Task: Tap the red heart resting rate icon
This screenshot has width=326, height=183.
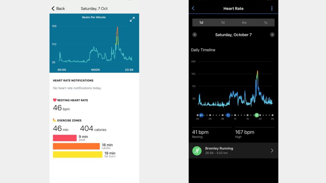Action: click(x=55, y=100)
